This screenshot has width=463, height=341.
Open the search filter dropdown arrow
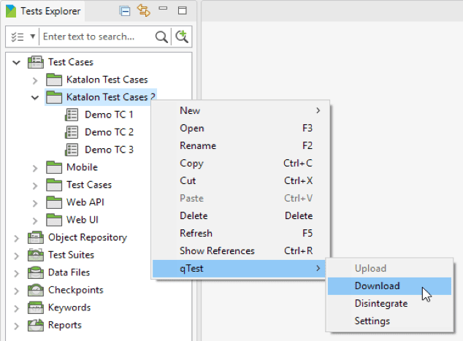coord(33,37)
